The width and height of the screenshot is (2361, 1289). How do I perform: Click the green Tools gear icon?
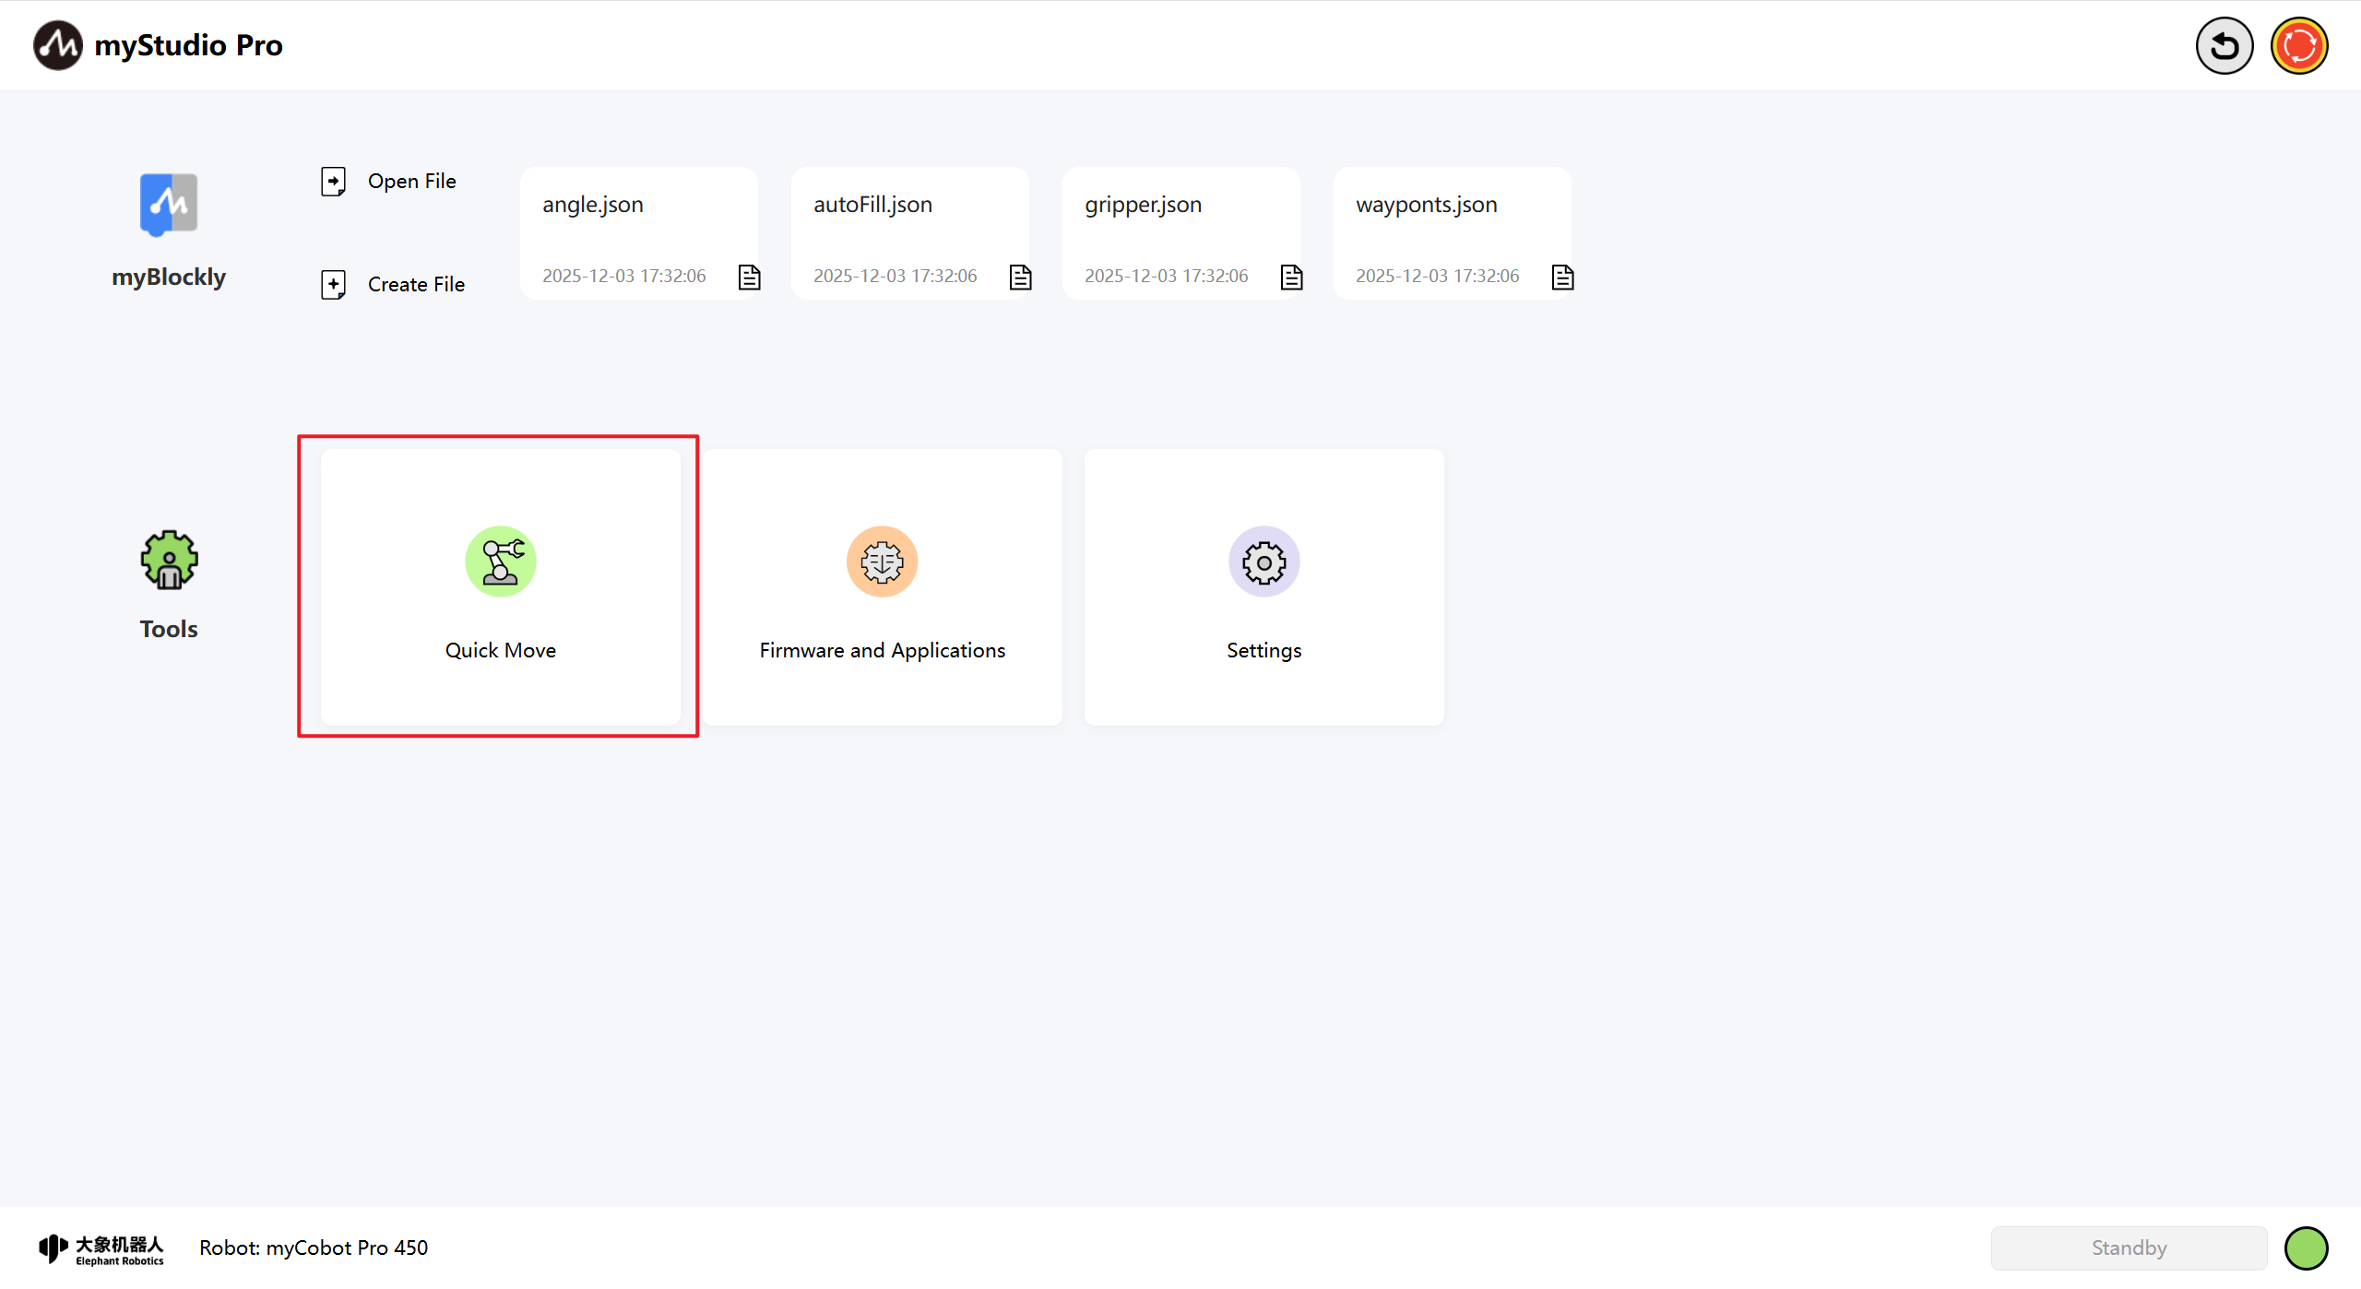point(169,560)
